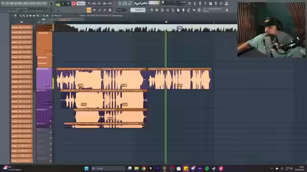
Task: Open the playlist view from toolbar
Action: click(x=152, y=10)
